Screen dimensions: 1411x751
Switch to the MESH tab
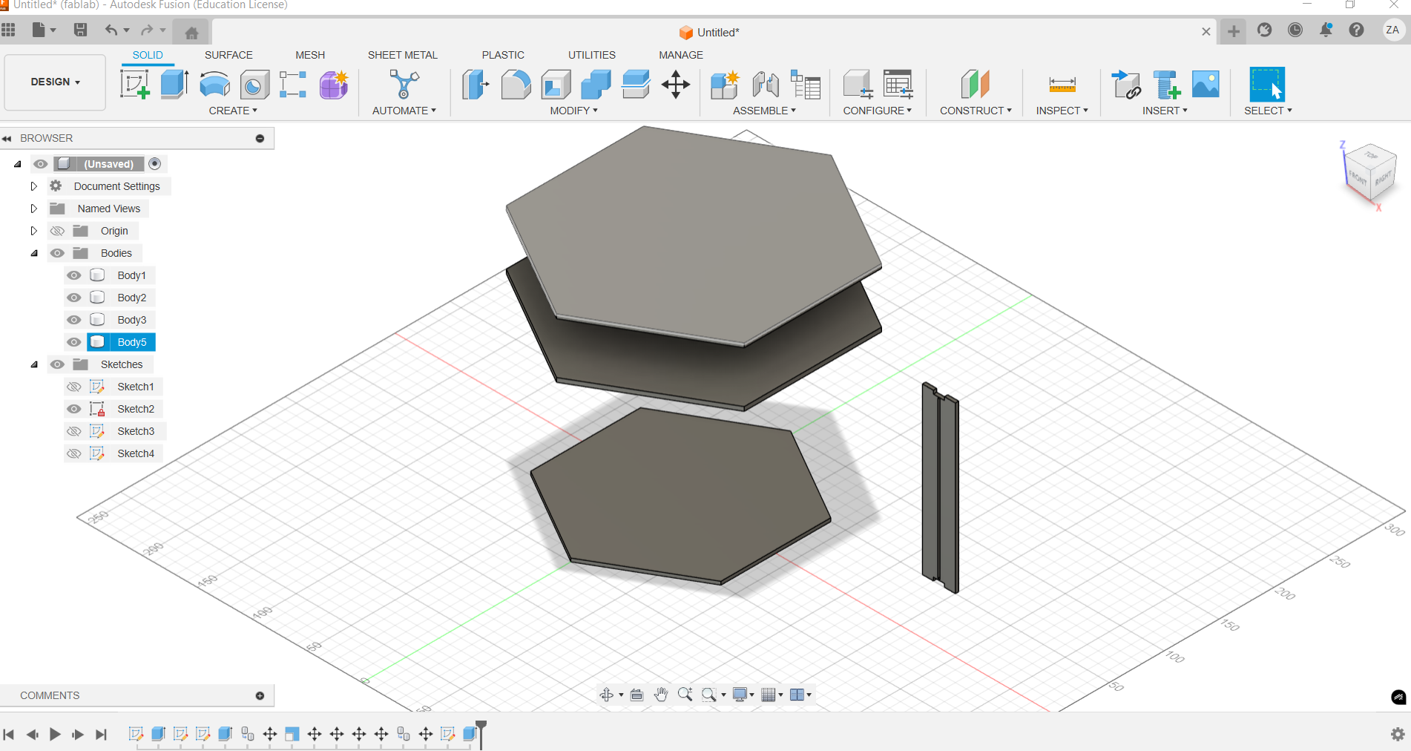coord(310,55)
